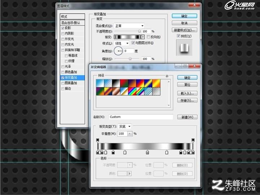Click 确定 in the Layer Style dialog
The image size is (260, 195).
point(185,16)
